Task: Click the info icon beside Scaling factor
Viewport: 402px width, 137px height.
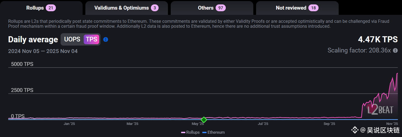Action: pyautogui.click(x=395, y=51)
